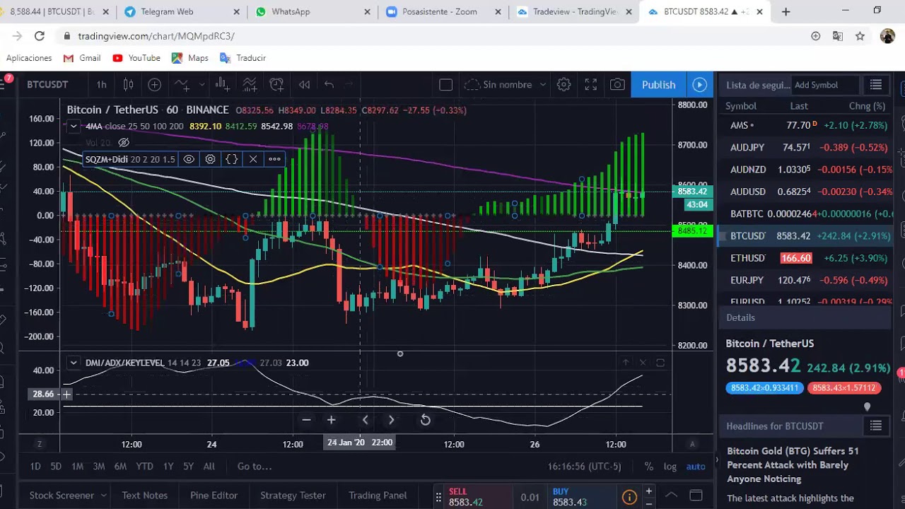This screenshot has width=905, height=509.
Task: Toggle the A auto-fit button on time axis
Action: click(692, 444)
